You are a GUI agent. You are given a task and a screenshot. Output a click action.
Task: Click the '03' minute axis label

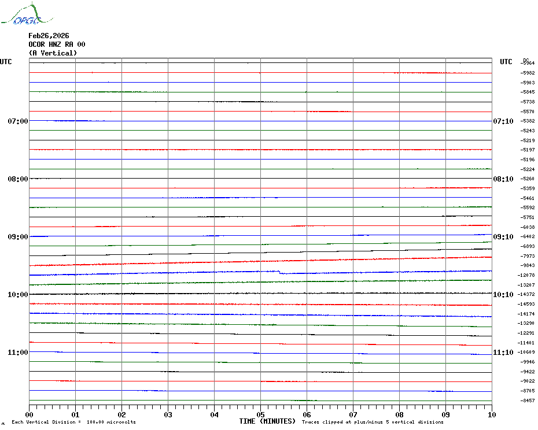168,415
